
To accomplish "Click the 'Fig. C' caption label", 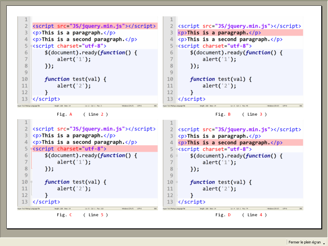I will click(x=64, y=215).
